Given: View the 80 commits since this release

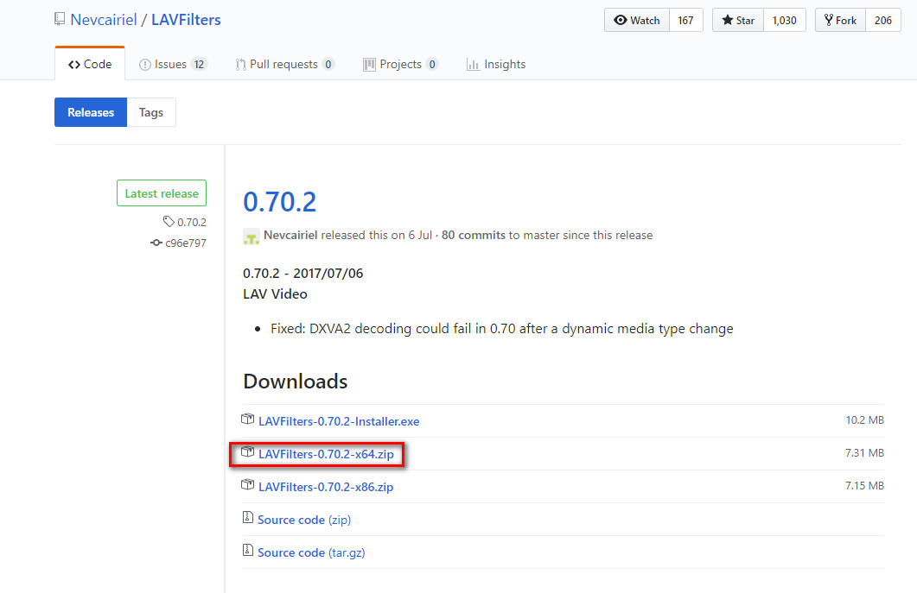Looking at the screenshot, I should (x=473, y=235).
